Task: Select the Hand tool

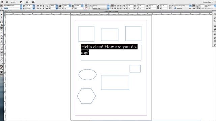Action: [x=1, y=61]
